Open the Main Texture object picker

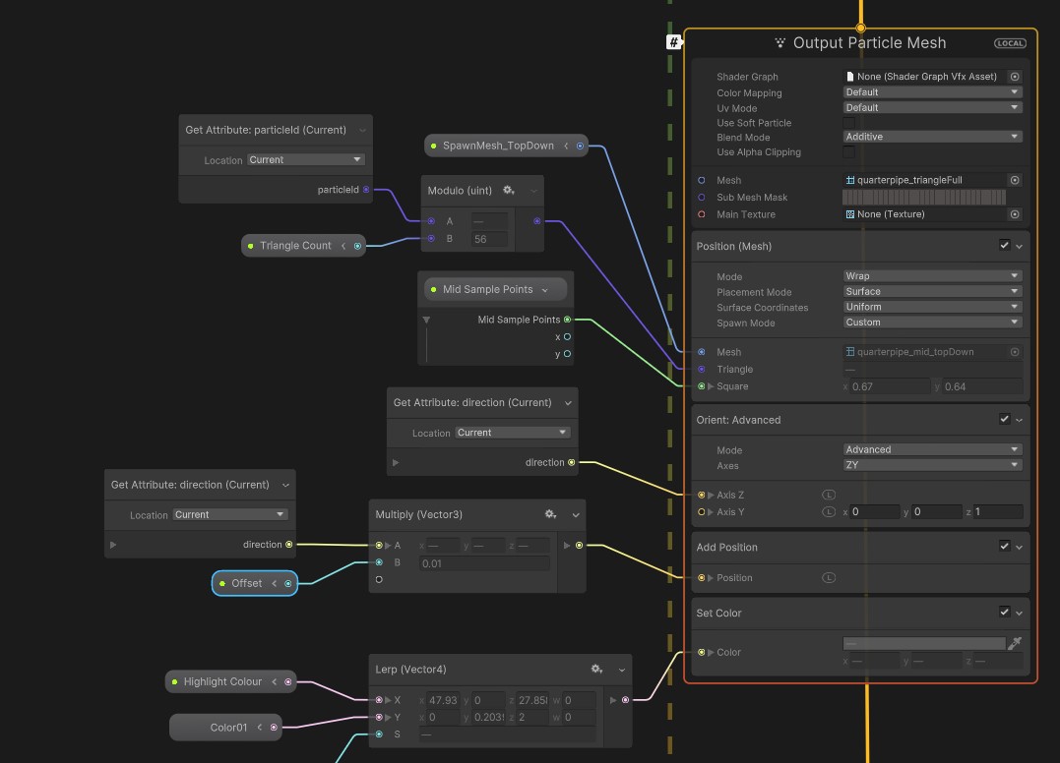[x=1014, y=214]
